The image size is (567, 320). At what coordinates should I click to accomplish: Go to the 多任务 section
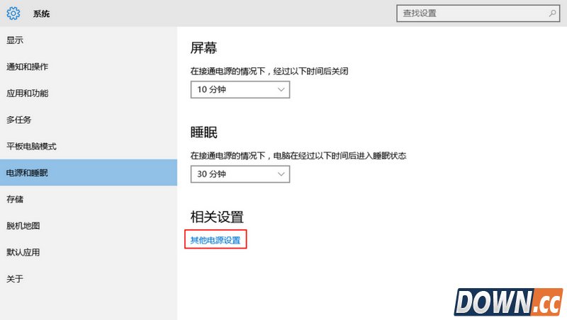click(x=89, y=120)
